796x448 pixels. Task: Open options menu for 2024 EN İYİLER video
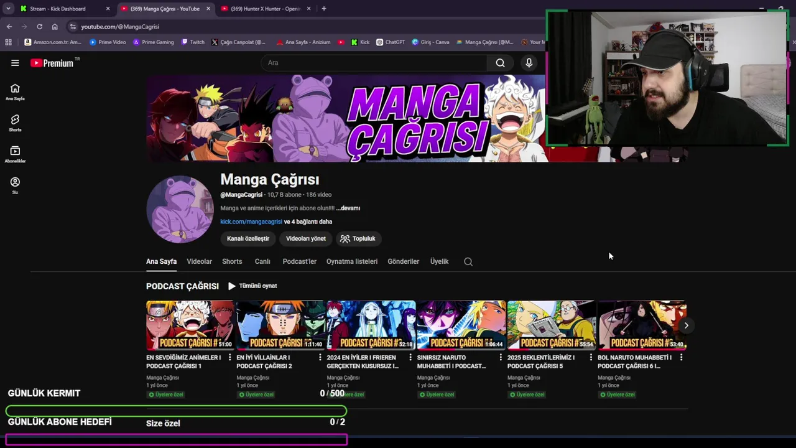click(410, 358)
